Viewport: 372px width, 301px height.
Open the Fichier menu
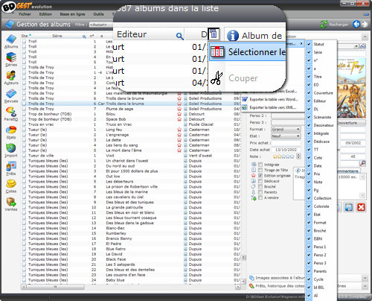[x=25, y=14]
